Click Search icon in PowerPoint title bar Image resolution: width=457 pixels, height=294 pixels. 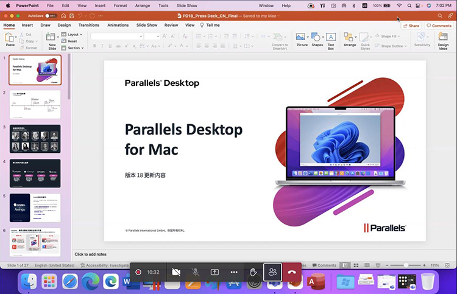tap(440, 16)
